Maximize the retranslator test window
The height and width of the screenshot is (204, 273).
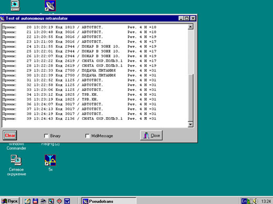(187, 18)
